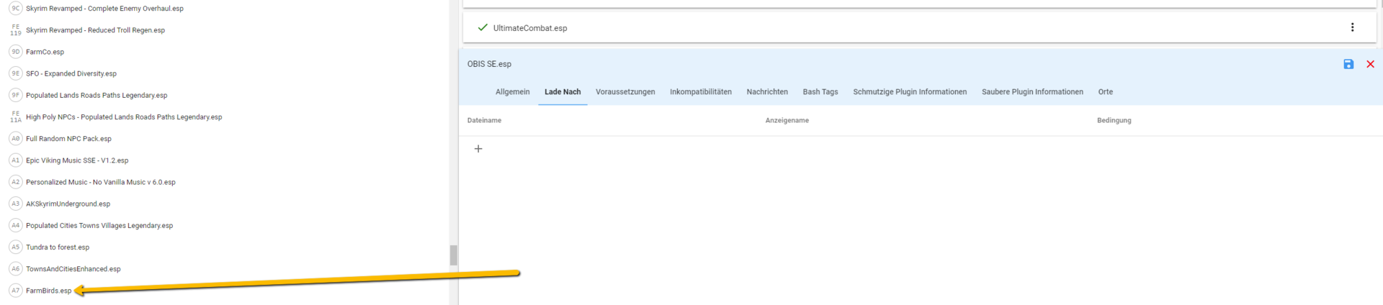Click the A0 badge for Full Random NPC Pack

click(x=16, y=139)
